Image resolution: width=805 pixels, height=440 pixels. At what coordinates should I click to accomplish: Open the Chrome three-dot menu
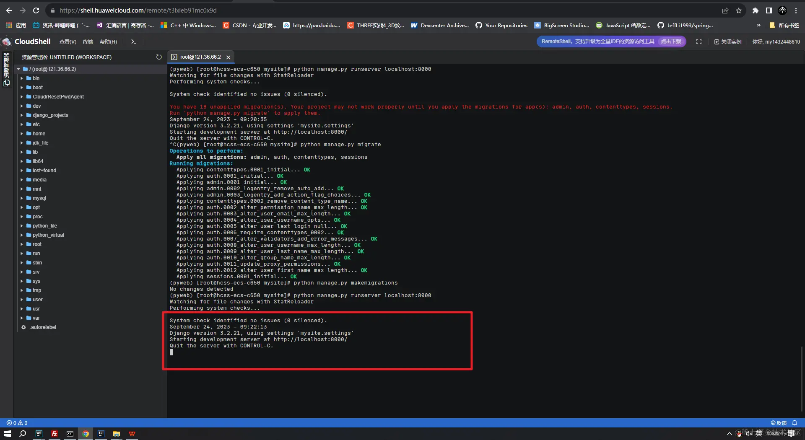click(x=796, y=10)
